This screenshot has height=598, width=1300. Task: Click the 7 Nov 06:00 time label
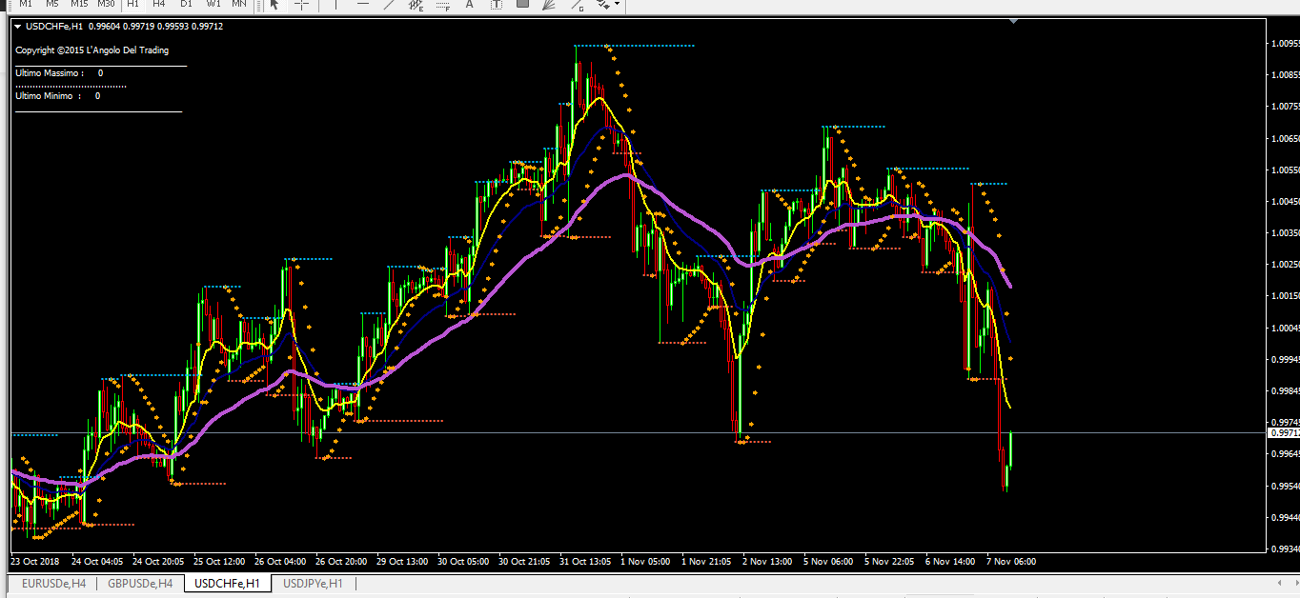coord(1011,562)
